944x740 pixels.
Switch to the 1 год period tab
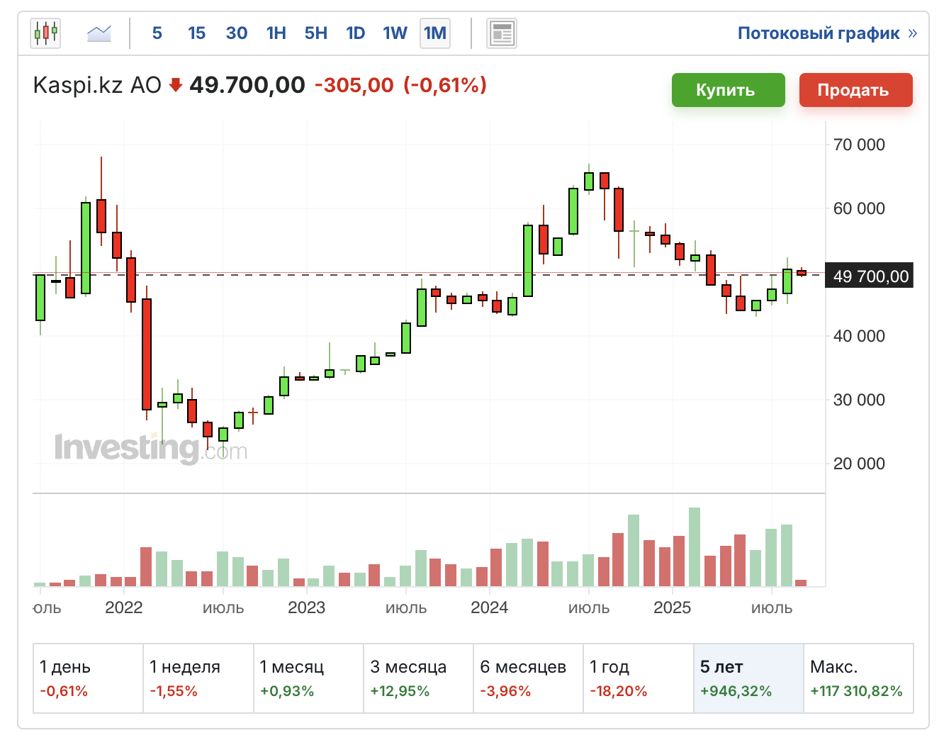point(638,678)
